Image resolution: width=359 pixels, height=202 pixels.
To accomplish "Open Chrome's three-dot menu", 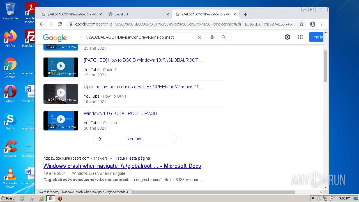I will [322, 24].
